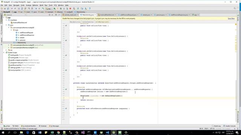Click the Synchronize toolbar icon

[x=8, y=9]
